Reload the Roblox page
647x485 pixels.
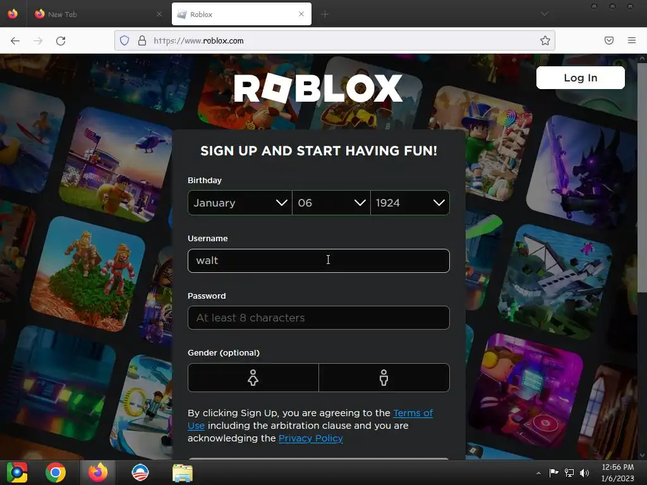[x=61, y=40]
